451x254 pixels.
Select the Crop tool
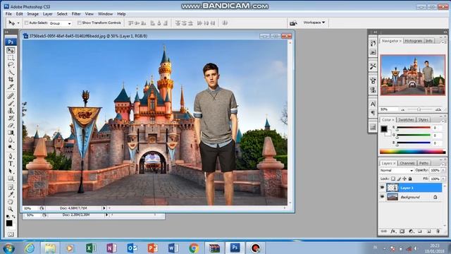(11, 80)
